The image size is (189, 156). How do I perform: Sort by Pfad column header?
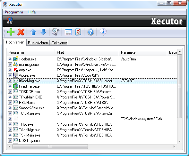point(87,52)
